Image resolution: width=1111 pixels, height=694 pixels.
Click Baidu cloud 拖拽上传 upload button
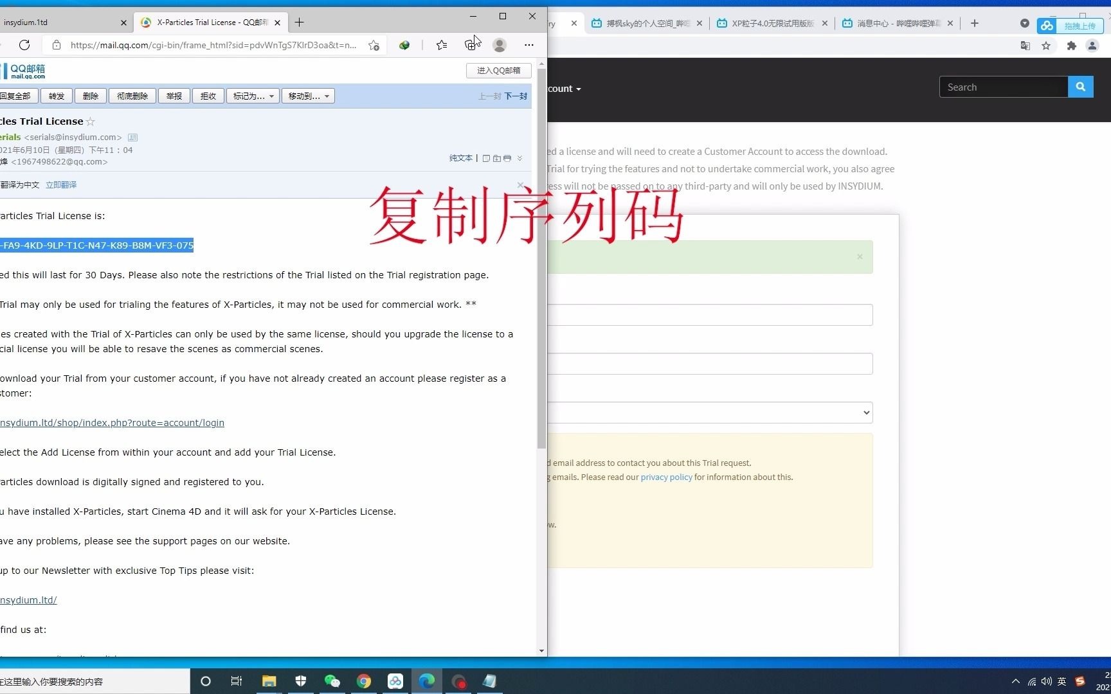point(1070,26)
